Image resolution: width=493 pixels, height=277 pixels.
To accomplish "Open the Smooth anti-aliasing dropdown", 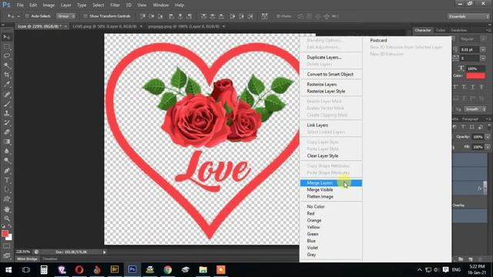I will (475, 109).
